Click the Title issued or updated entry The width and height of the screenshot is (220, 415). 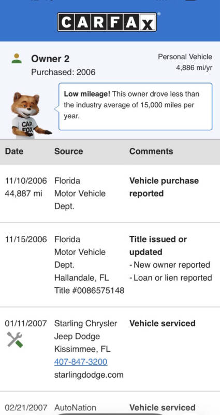tap(158, 245)
